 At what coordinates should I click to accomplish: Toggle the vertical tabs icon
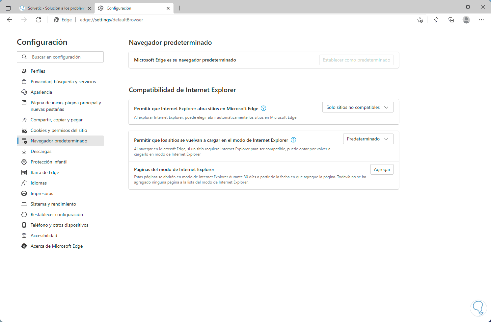coord(8,8)
